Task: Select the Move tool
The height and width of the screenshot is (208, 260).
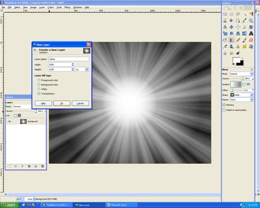Action: click(x=231, y=27)
